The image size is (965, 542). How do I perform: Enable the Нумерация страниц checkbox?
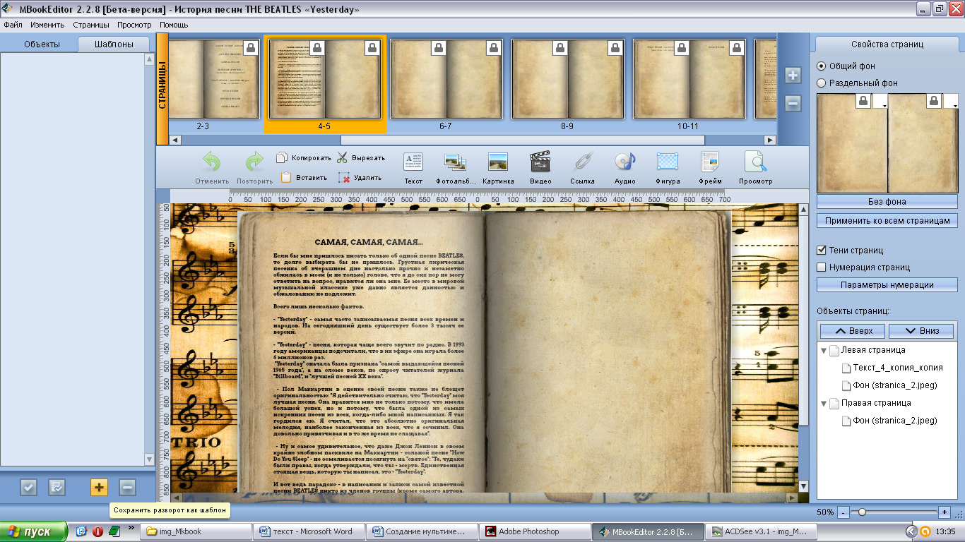click(821, 267)
